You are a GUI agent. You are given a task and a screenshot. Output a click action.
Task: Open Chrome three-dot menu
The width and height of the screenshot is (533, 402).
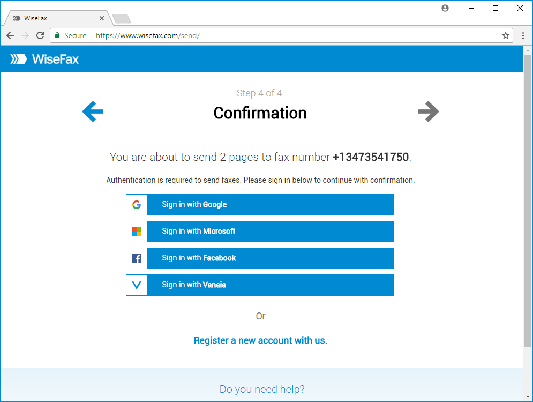(523, 35)
